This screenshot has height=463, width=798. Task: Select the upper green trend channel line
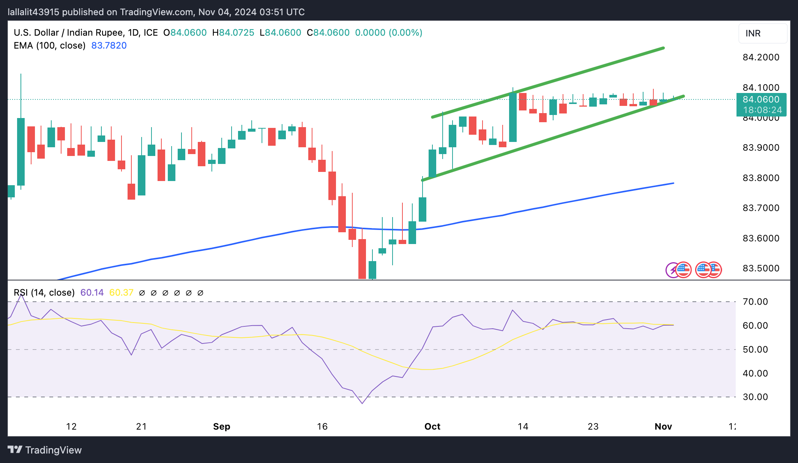click(548, 82)
